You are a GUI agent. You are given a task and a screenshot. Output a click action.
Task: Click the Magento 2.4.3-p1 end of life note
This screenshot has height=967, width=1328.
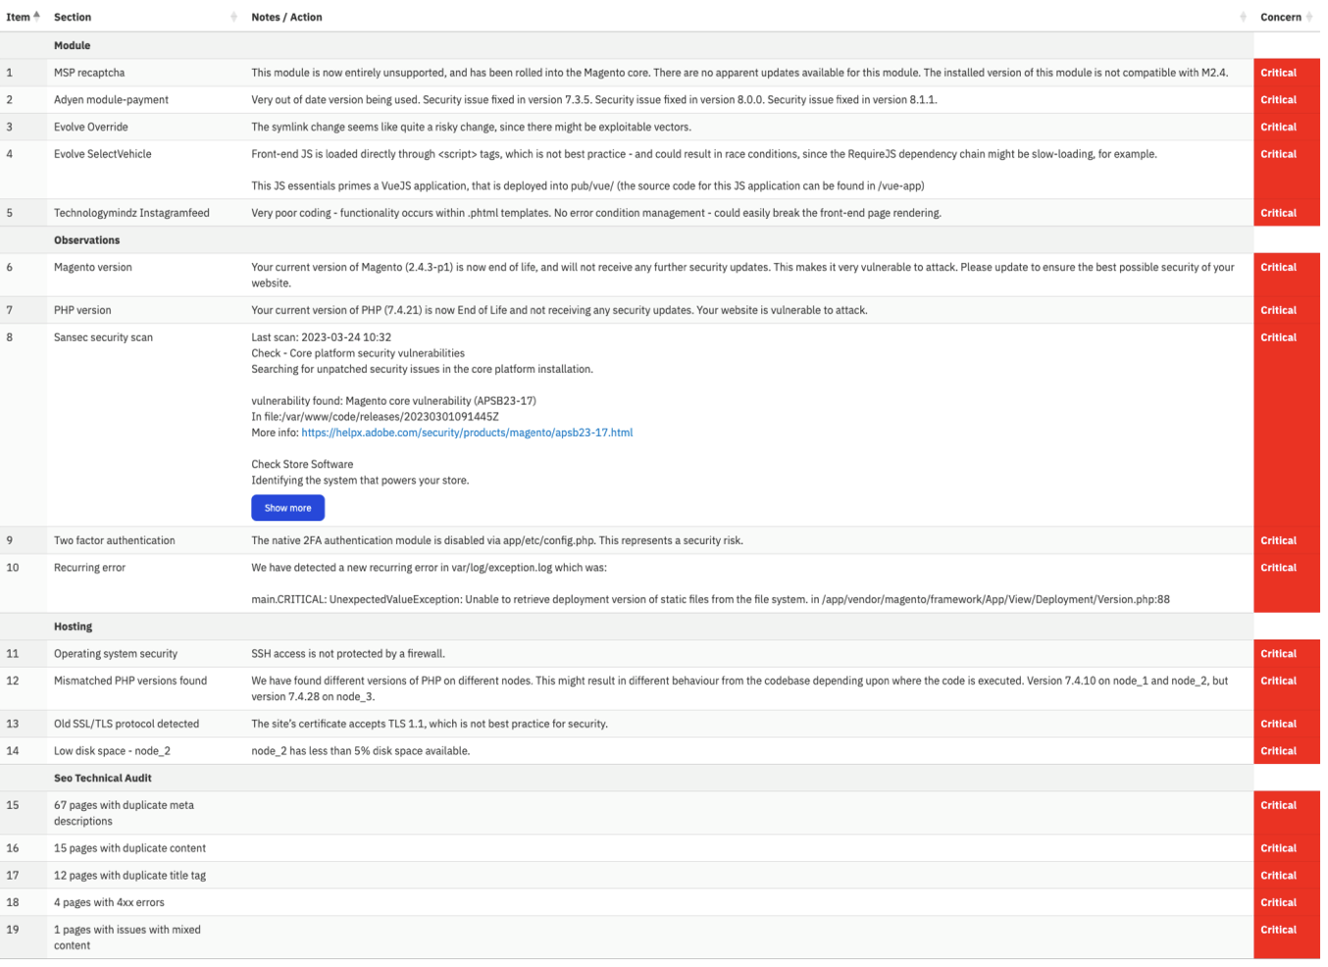pyautogui.click(x=742, y=276)
